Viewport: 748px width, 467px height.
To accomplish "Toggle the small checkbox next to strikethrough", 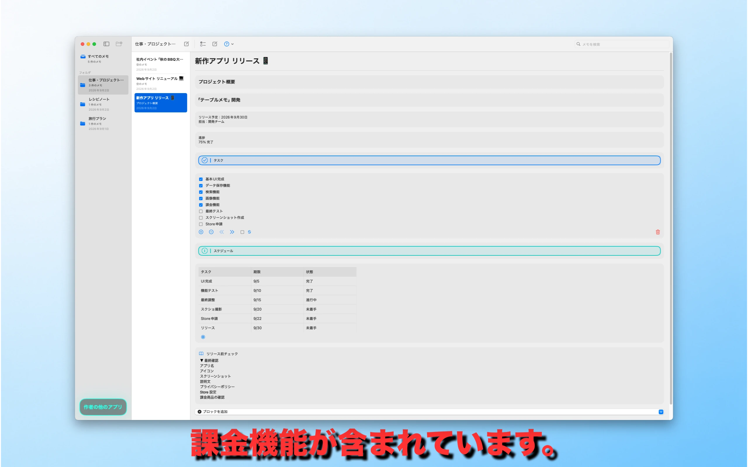I will [x=242, y=232].
